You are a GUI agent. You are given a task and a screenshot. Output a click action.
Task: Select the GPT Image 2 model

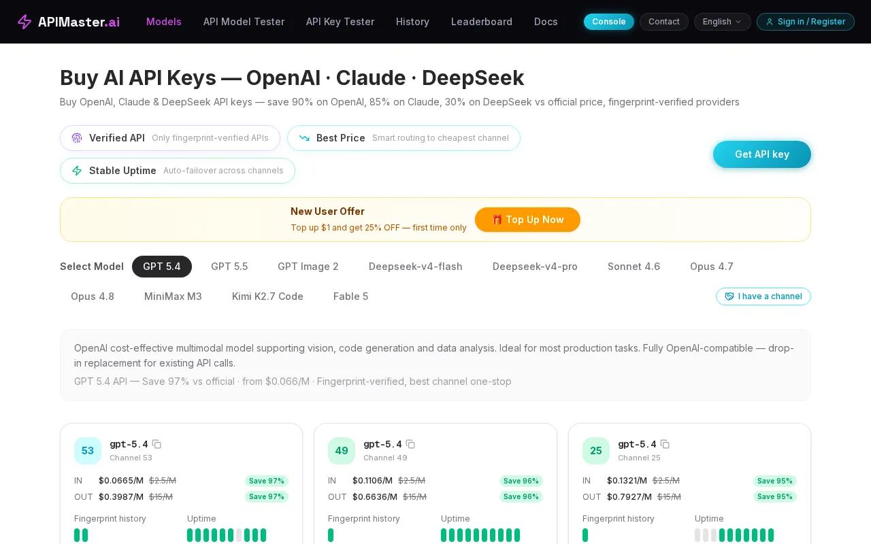308,267
